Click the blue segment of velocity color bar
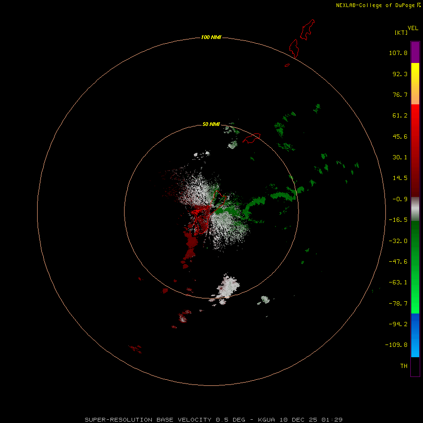The width and height of the screenshot is (423, 423). pos(415,335)
